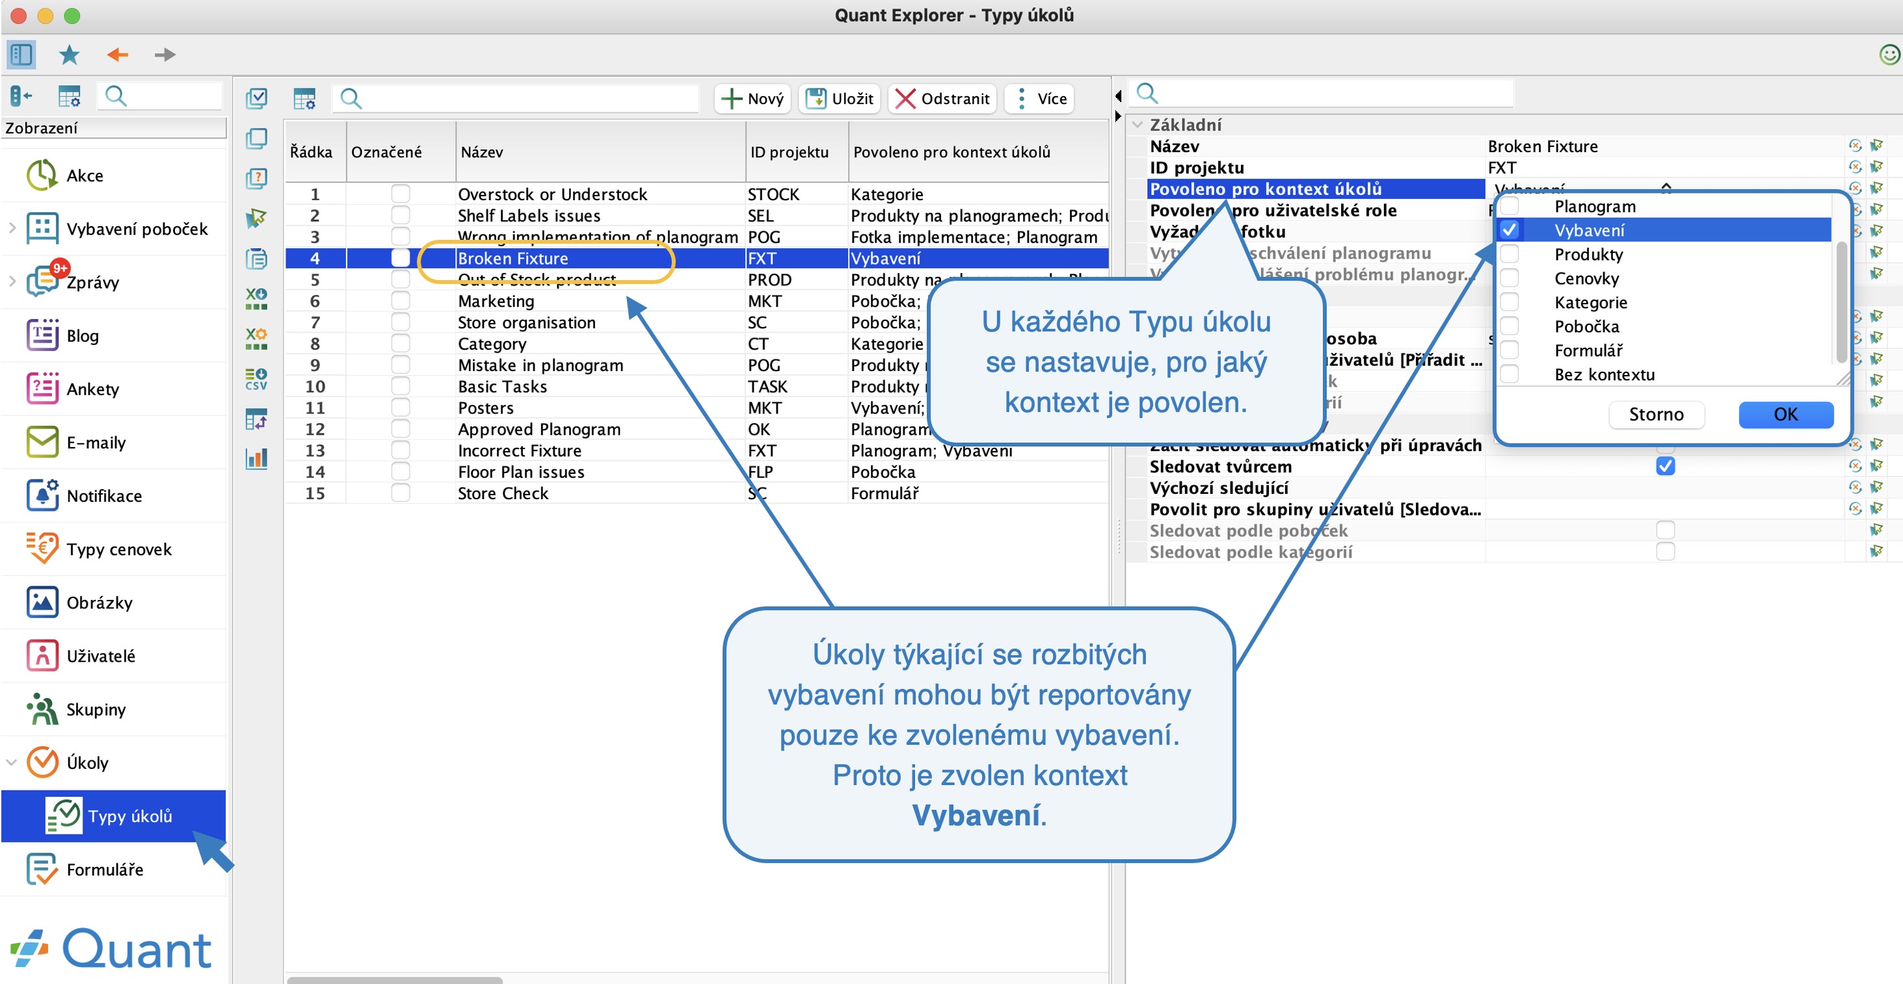The image size is (1903, 984).
Task: Click cursor icon for ID projektu property
Action: [1876, 168]
